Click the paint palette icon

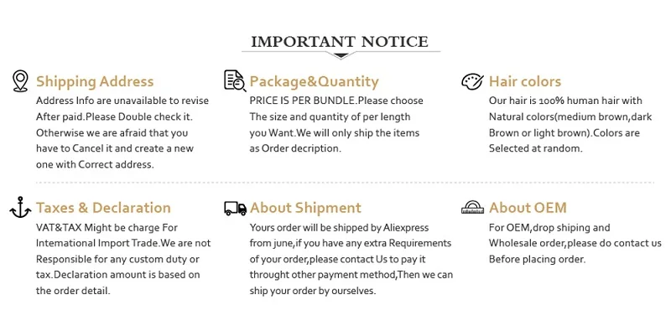[472, 81]
